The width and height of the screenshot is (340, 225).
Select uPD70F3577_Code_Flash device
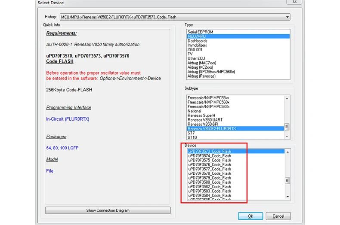[236, 169]
